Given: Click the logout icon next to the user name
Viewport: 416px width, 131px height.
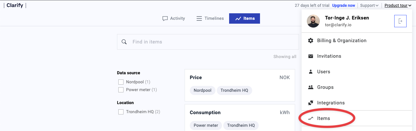Looking at the screenshot, I should point(400,21).
